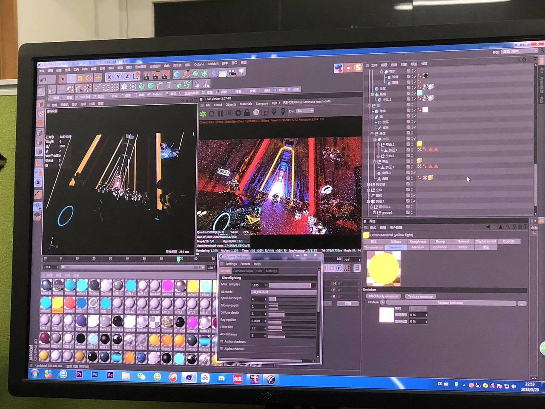Open Premiere Pro from the taskbar
This screenshot has height=409, width=545.
coord(79,374)
